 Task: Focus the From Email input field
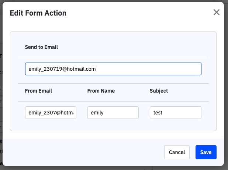51,113
